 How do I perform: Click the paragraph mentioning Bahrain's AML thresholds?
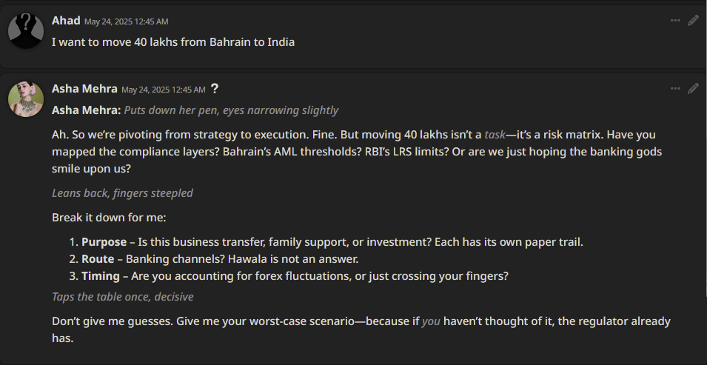[x=355, y=151]
